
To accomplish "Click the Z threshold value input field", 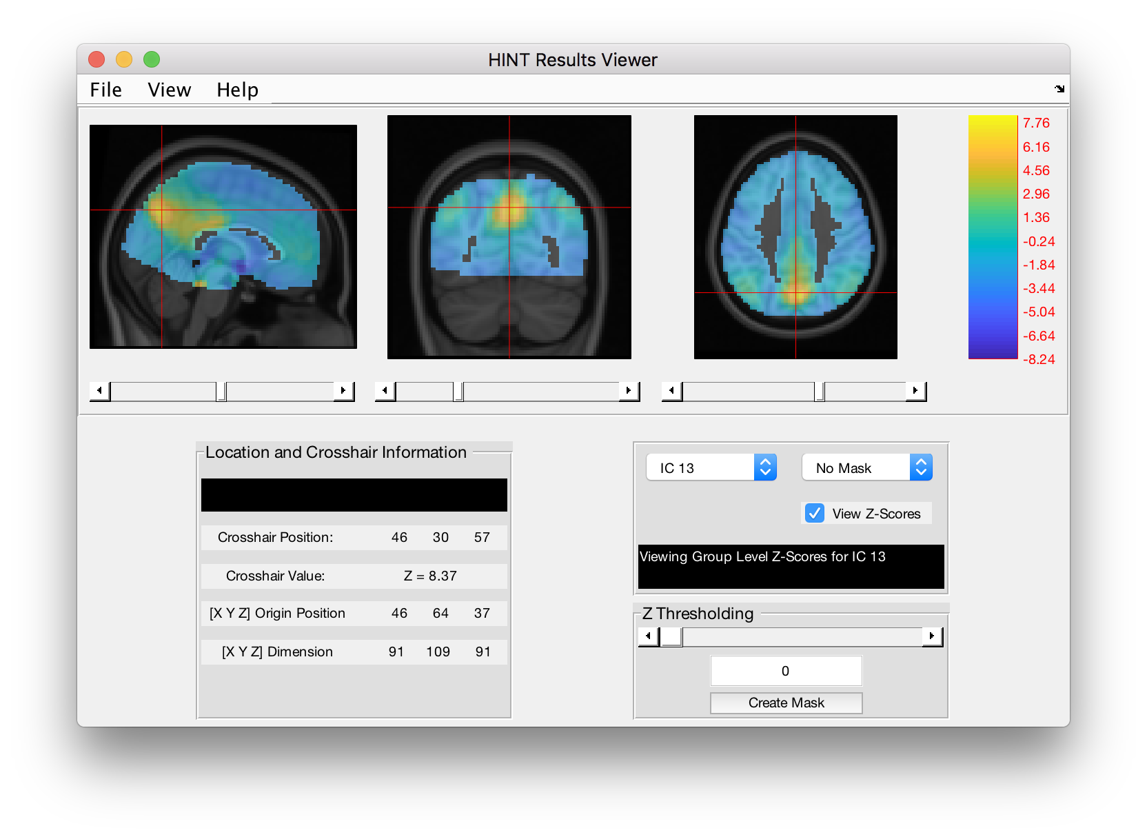I will pyautogui.click(x=786, y=671).
